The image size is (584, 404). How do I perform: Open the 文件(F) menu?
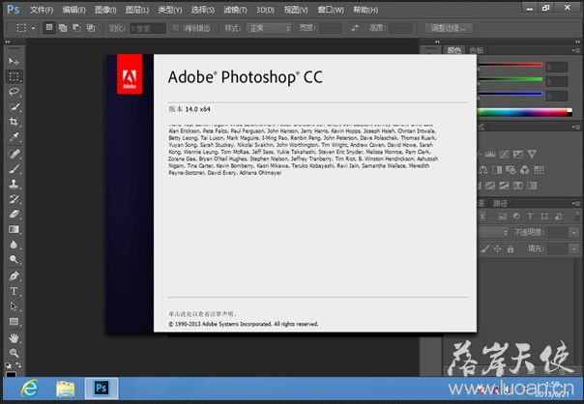pos(42,10)
